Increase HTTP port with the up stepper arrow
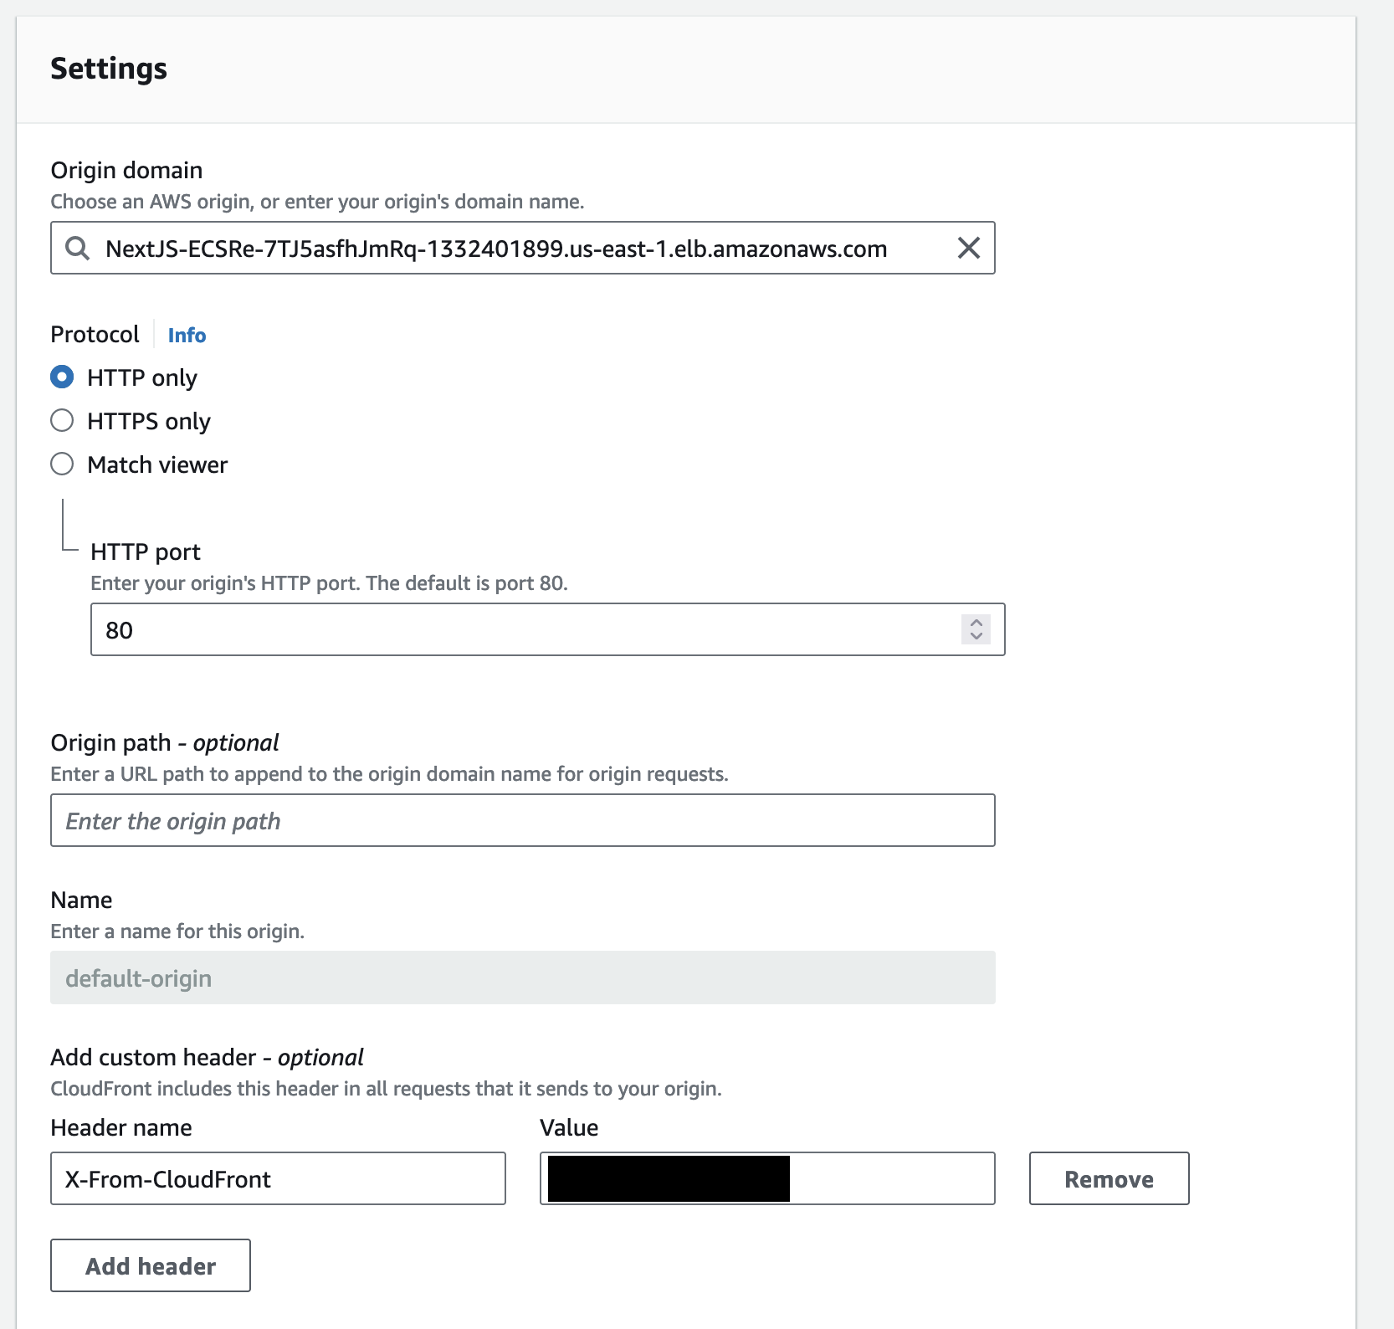Viewport: 1394px width, 1329px height. (976, 623)
